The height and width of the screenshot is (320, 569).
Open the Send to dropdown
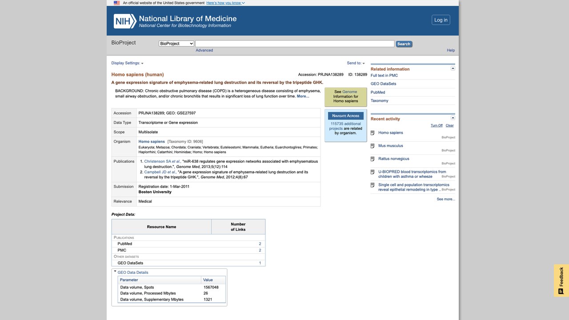click(x=356, y=63)
